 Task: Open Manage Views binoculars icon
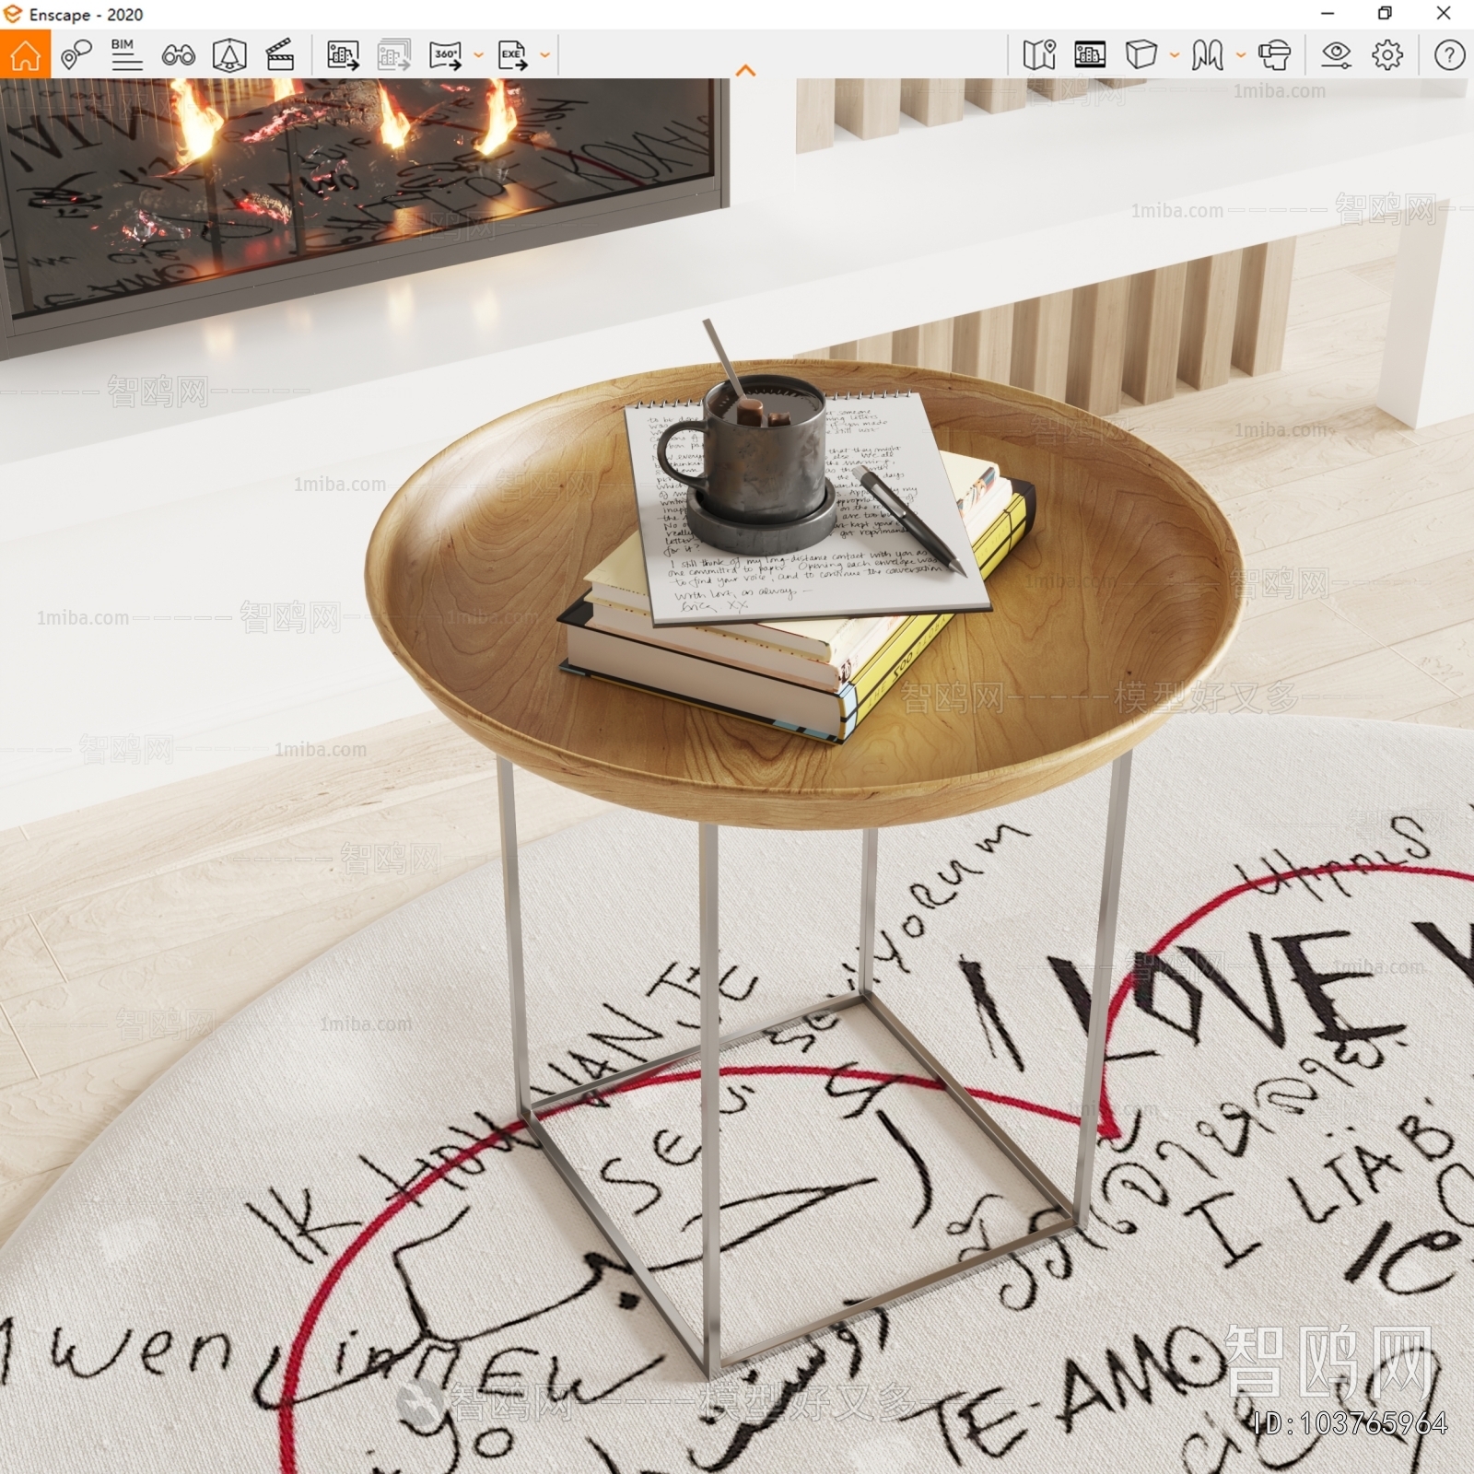point(178,56)
